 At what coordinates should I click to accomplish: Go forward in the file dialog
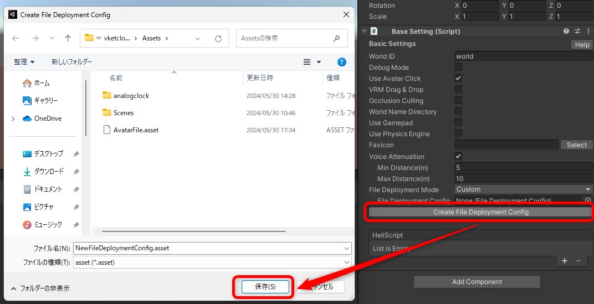pos(35,38)
